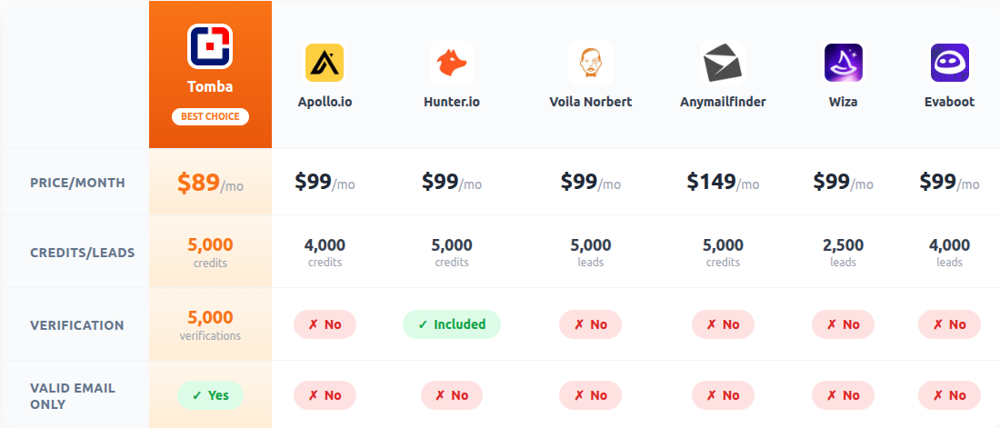Click Hunter.io's green Included verification badge
Image resolution: width=1000 pixels, height=428 pixels.
click(x=452, y=324)
